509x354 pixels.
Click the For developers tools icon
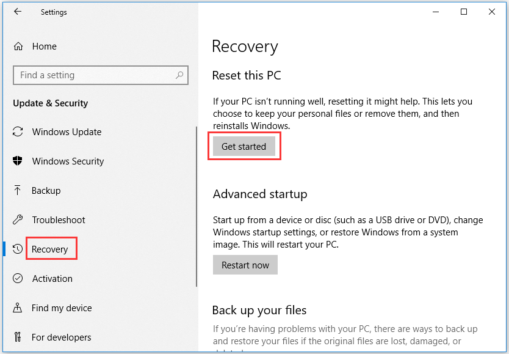pyautogui.click(x=18, y=337)
